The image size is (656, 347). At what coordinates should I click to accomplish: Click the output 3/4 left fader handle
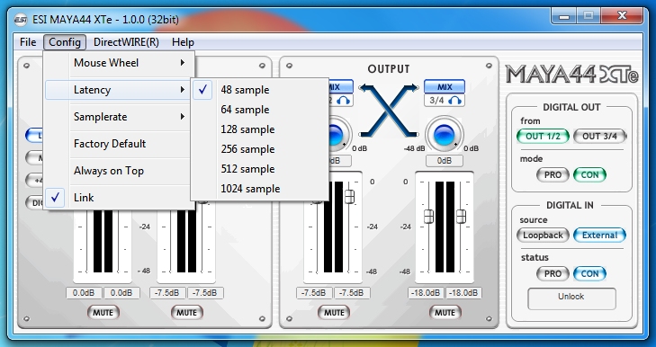point(428,216)
